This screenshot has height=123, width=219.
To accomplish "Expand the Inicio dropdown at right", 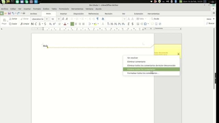I will click(214, 19).
